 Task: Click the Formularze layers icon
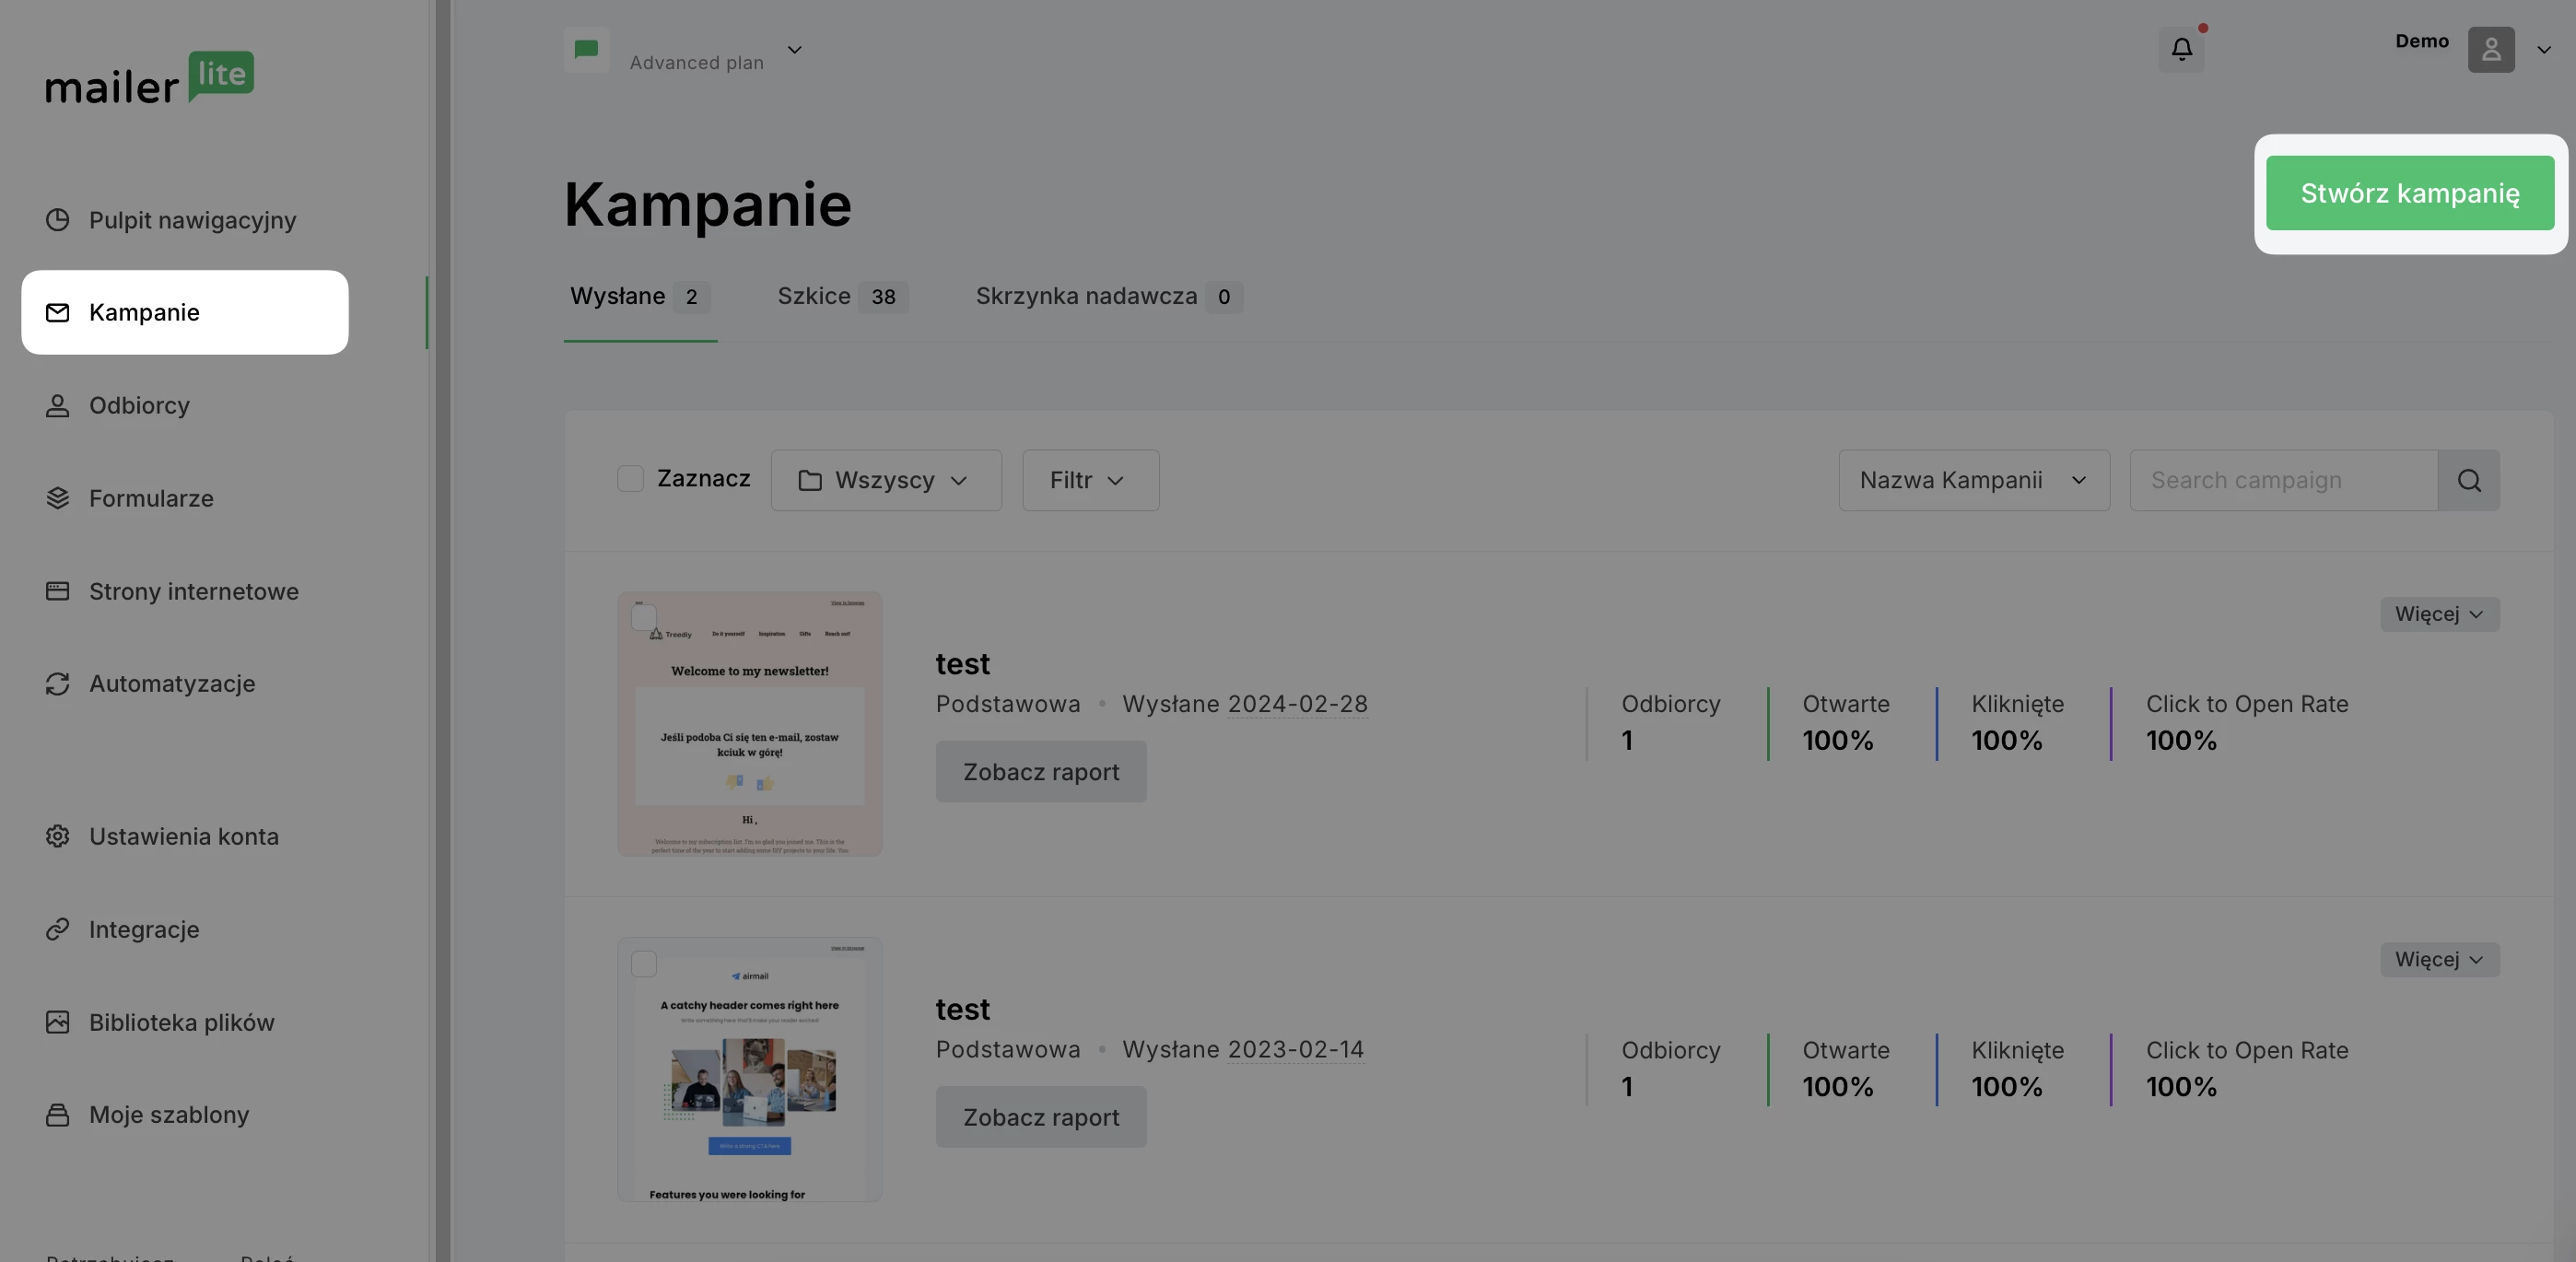coord(57,498)
